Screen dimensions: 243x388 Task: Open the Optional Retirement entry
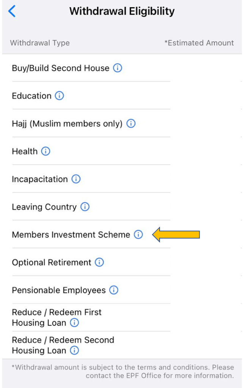coord(52,262)
